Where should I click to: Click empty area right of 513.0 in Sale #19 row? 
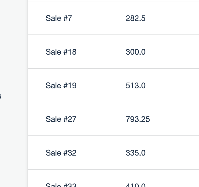pos(173,85)
